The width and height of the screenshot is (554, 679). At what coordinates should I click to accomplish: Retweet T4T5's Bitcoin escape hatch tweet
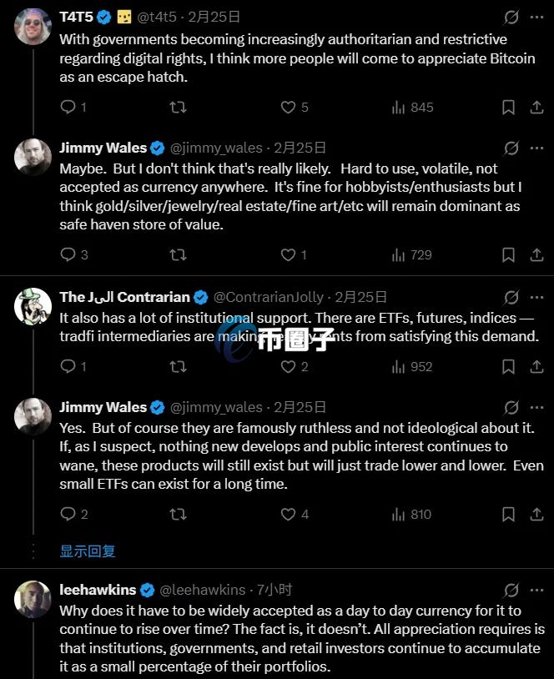click(x=178, y=107)
